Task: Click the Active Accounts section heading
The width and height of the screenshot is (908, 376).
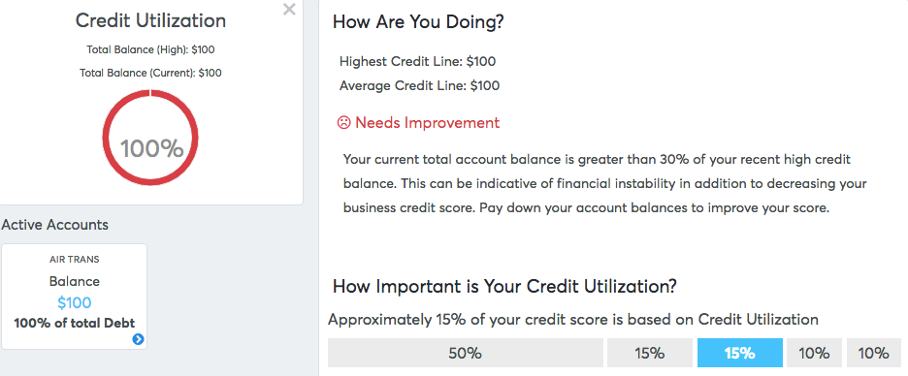Action: pyautogui.click(x=55, y=225)
